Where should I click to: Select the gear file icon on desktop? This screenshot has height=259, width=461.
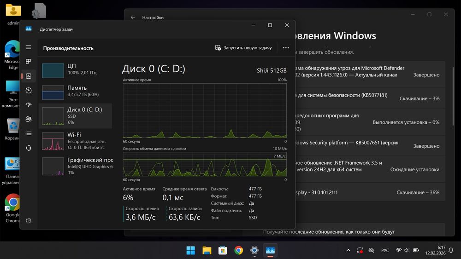point(39,11)
